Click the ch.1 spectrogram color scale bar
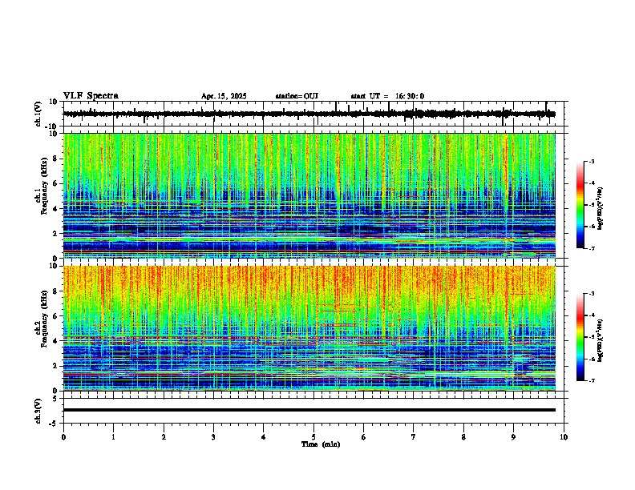The width and height of the screenshot is (635, 490). pyautogui.click(x=580, y=205)
